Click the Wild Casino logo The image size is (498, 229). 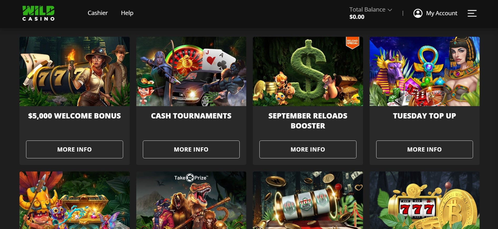point(38,13)
